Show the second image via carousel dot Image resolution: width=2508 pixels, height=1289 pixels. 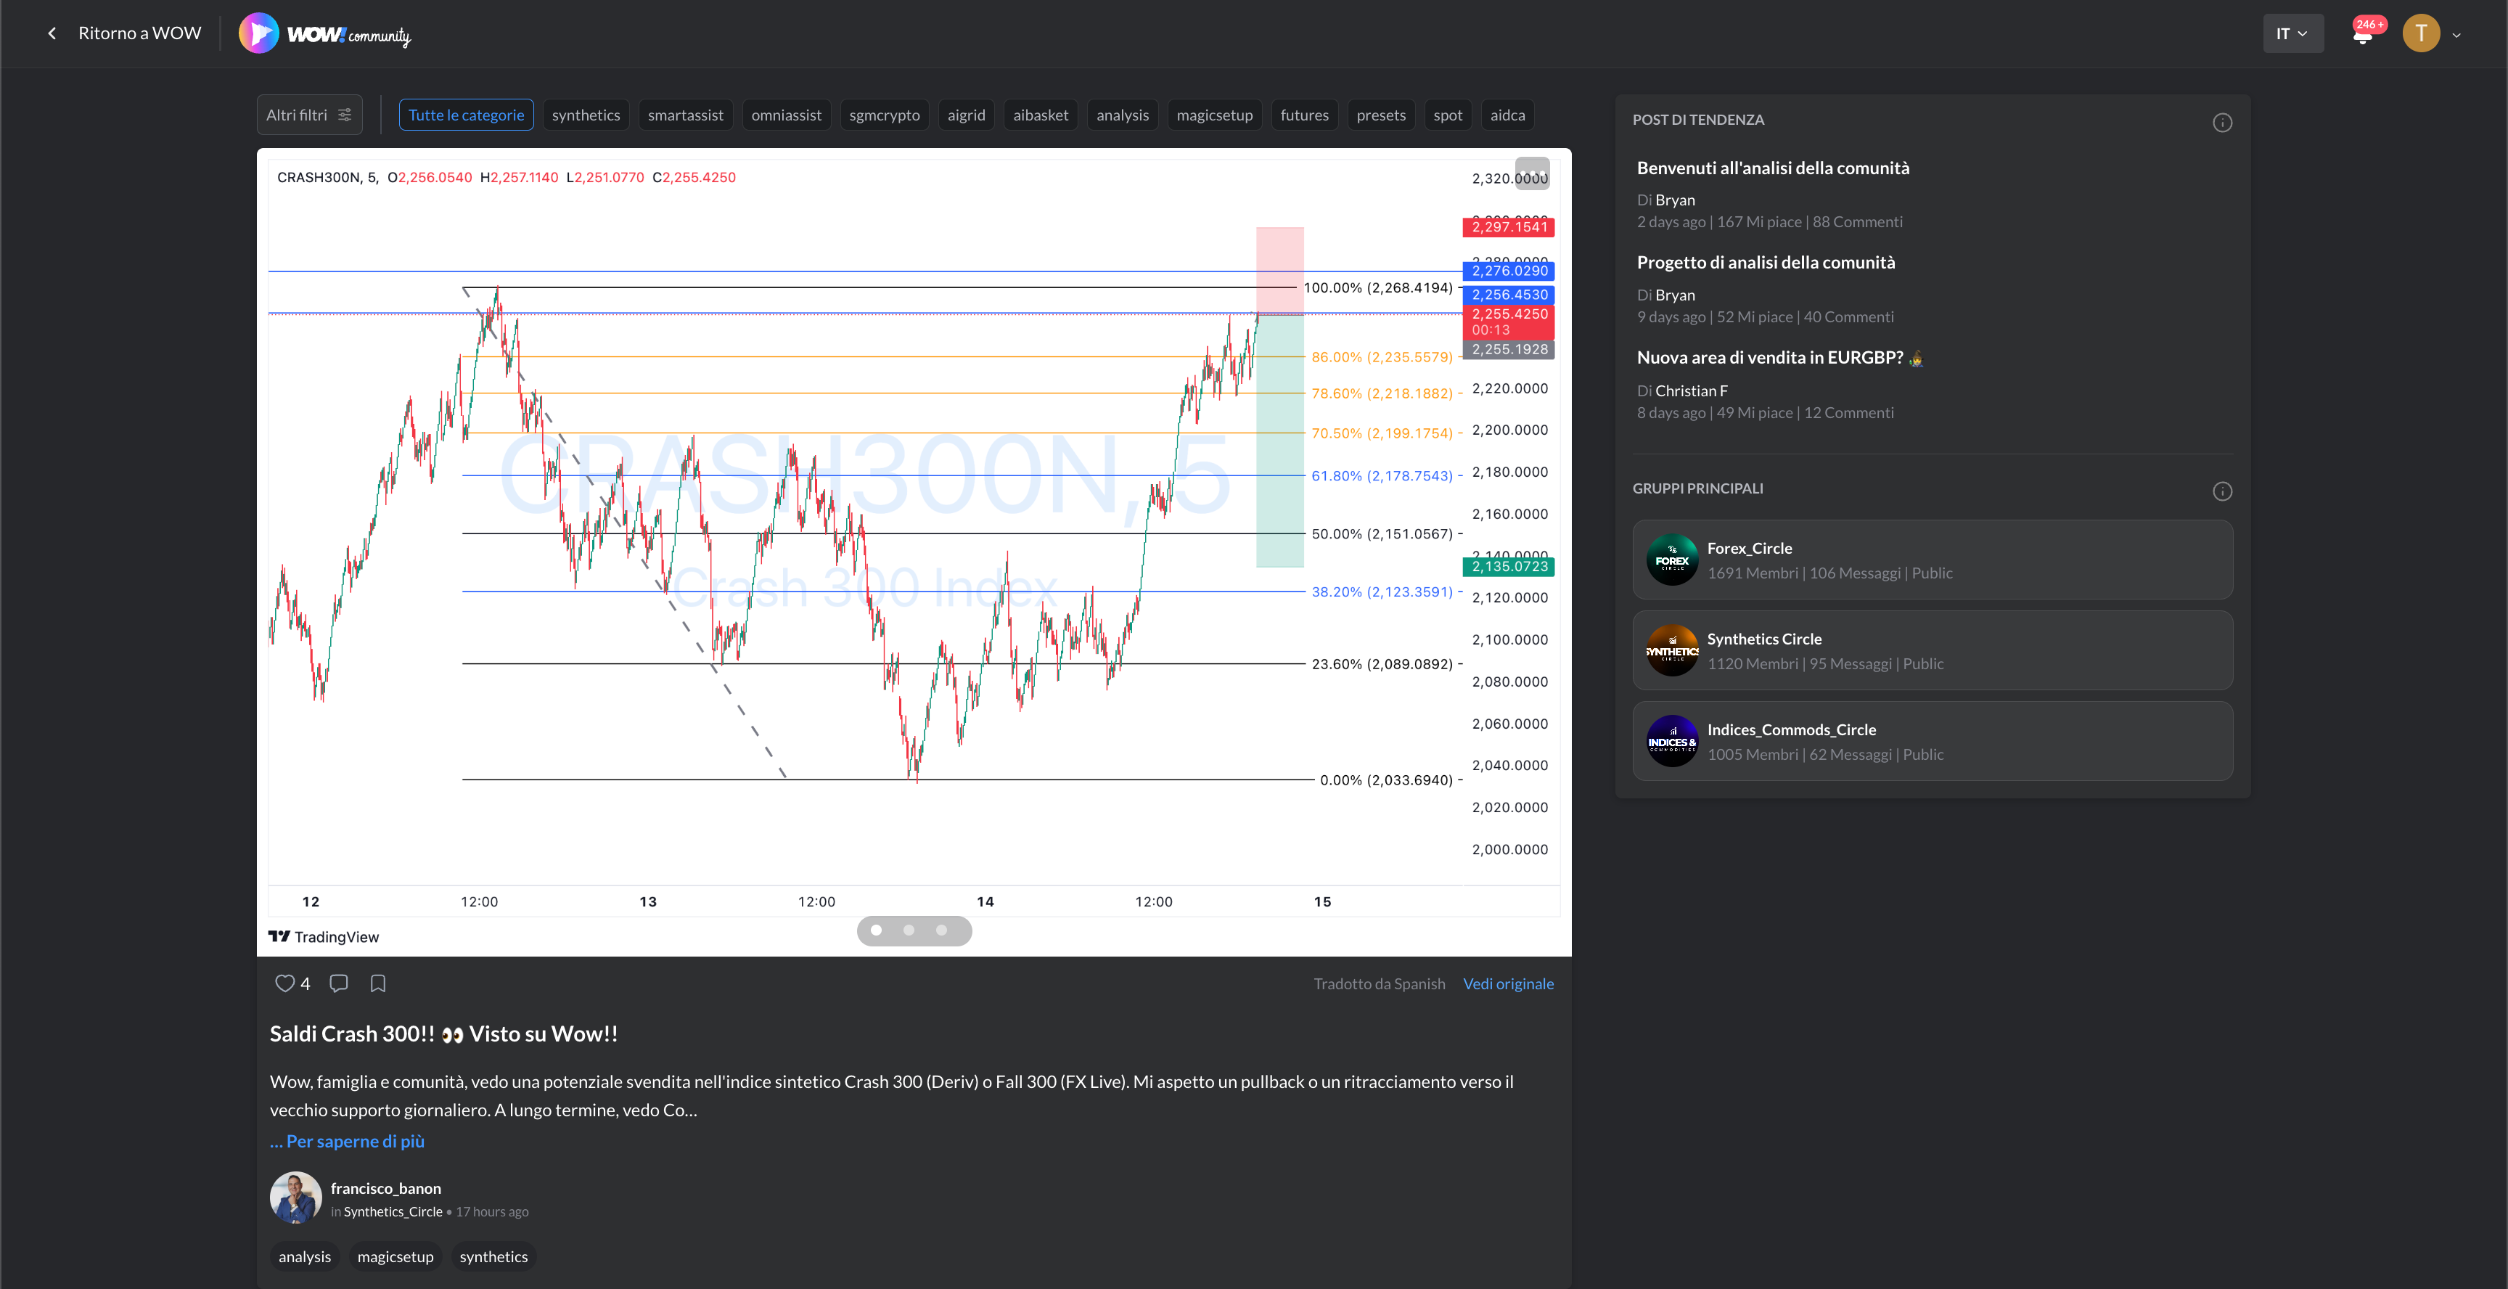(x=909, y=930)
